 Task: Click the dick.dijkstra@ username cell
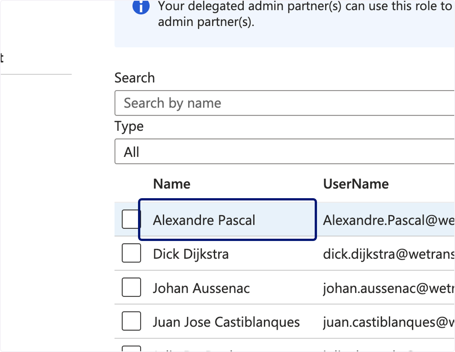coord(389,254)
